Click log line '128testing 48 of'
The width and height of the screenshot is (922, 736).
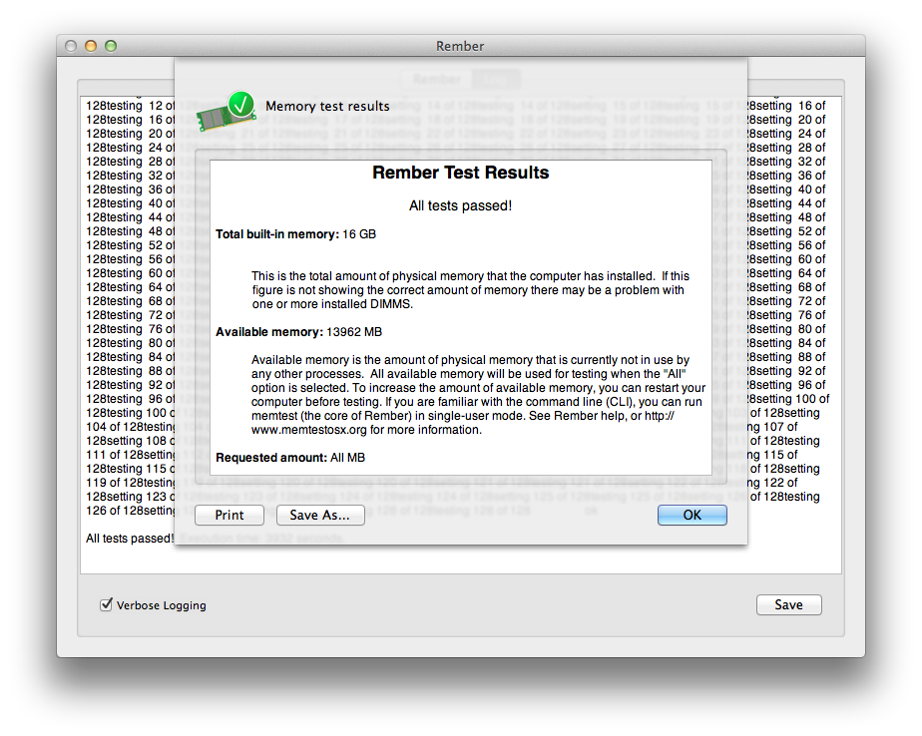[x=130, y=231]
